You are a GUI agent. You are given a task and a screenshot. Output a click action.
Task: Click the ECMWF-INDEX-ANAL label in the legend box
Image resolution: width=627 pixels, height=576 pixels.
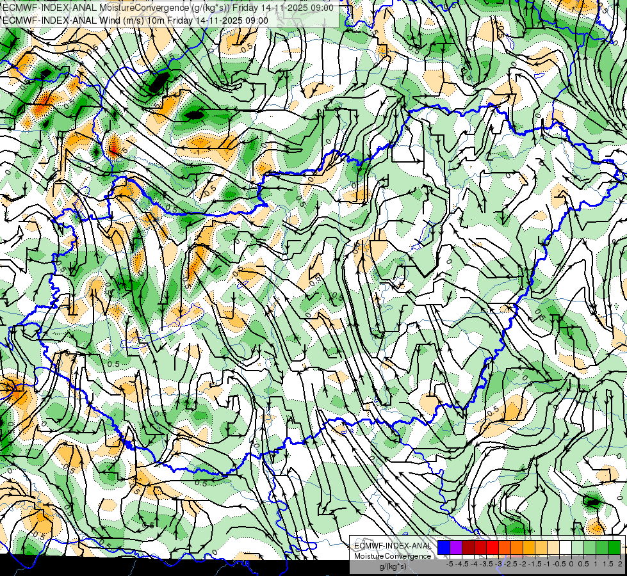[x=393, y=546]
